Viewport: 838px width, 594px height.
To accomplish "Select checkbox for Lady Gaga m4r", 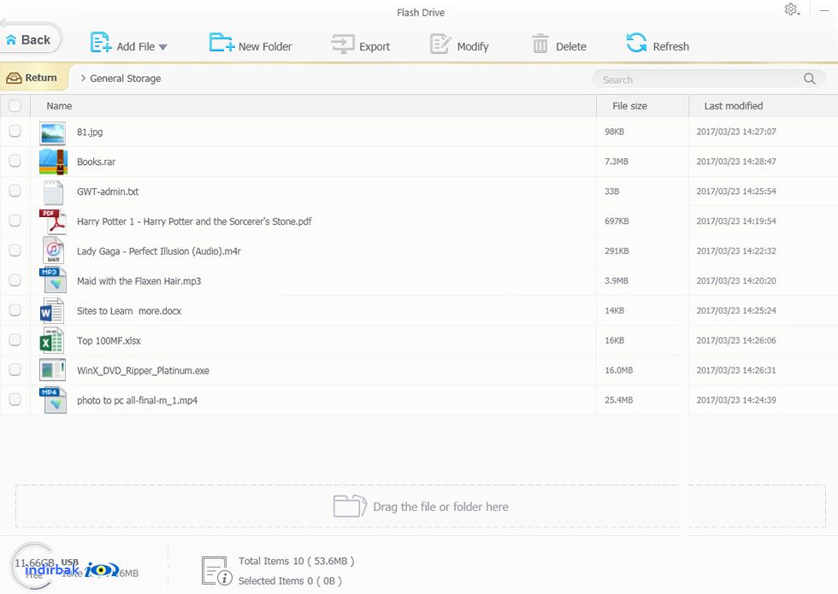I will [x=15, y=251].
